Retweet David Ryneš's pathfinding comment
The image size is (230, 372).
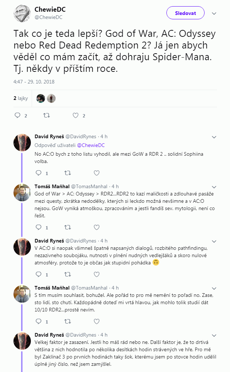(x=67, y=274)
